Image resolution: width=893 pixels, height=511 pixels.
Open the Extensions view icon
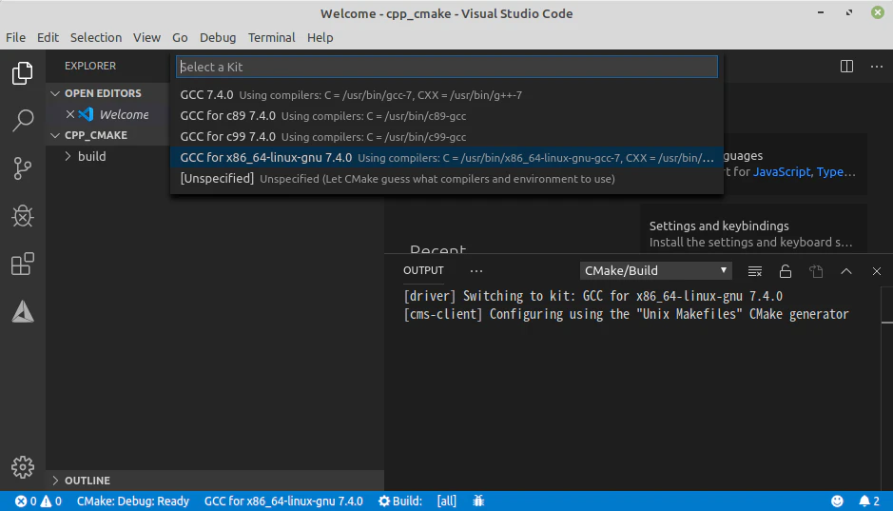23,265
